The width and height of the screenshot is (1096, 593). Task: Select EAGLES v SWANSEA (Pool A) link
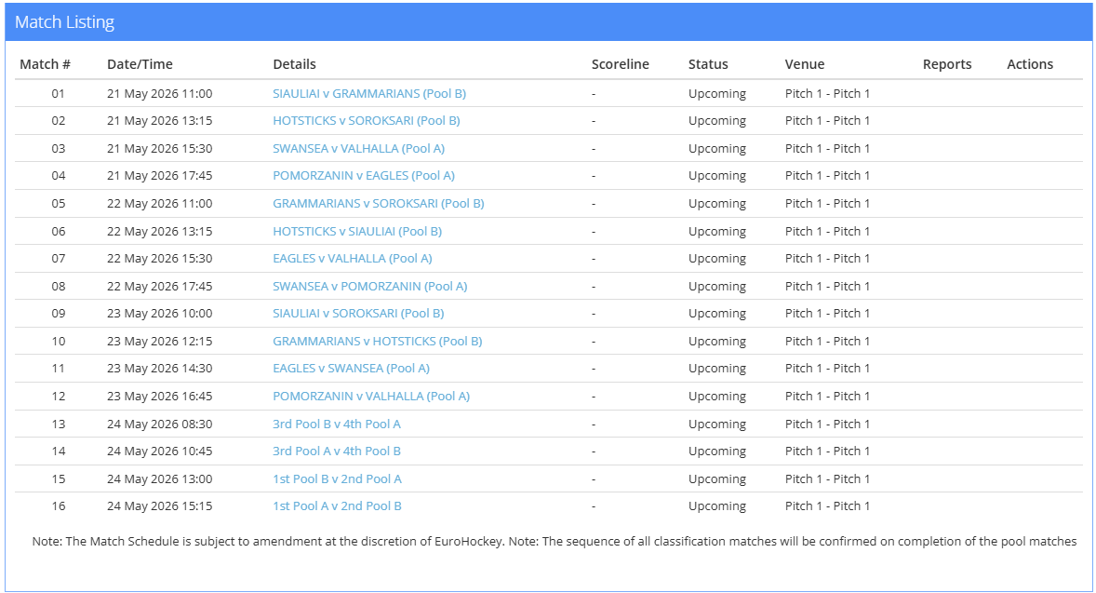tap(351, 369)
